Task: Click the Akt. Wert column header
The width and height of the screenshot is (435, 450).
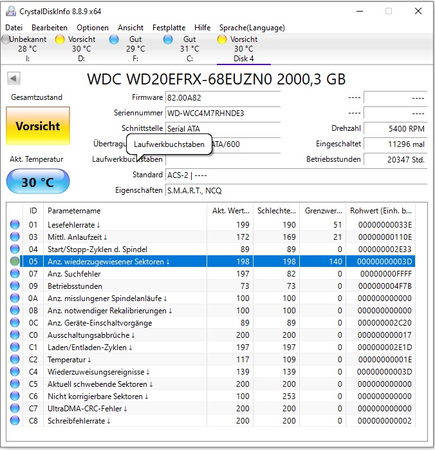Action: point(230,211)
